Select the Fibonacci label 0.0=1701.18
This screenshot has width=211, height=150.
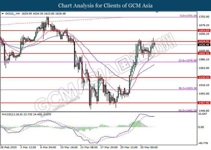(188, 16)
